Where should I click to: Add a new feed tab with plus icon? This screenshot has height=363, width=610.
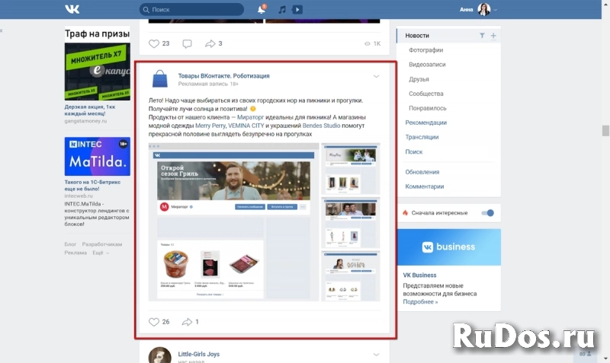(x=493, y=36)
